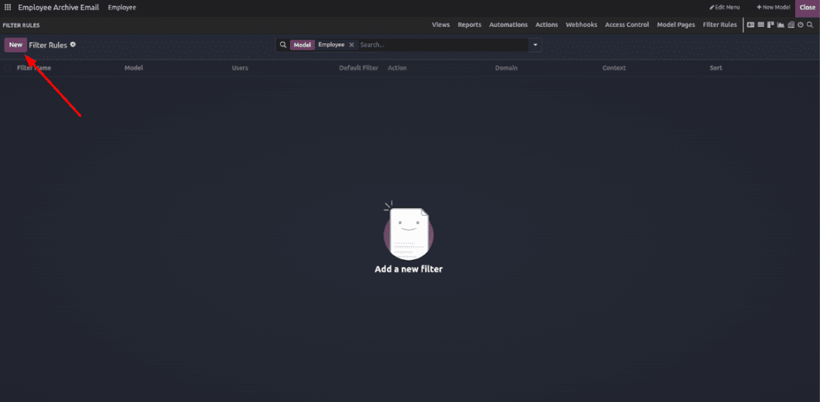This screenshot has height=402, width=820.
Task: Open the activity clock view icon
Action: (x=800, y=25)
